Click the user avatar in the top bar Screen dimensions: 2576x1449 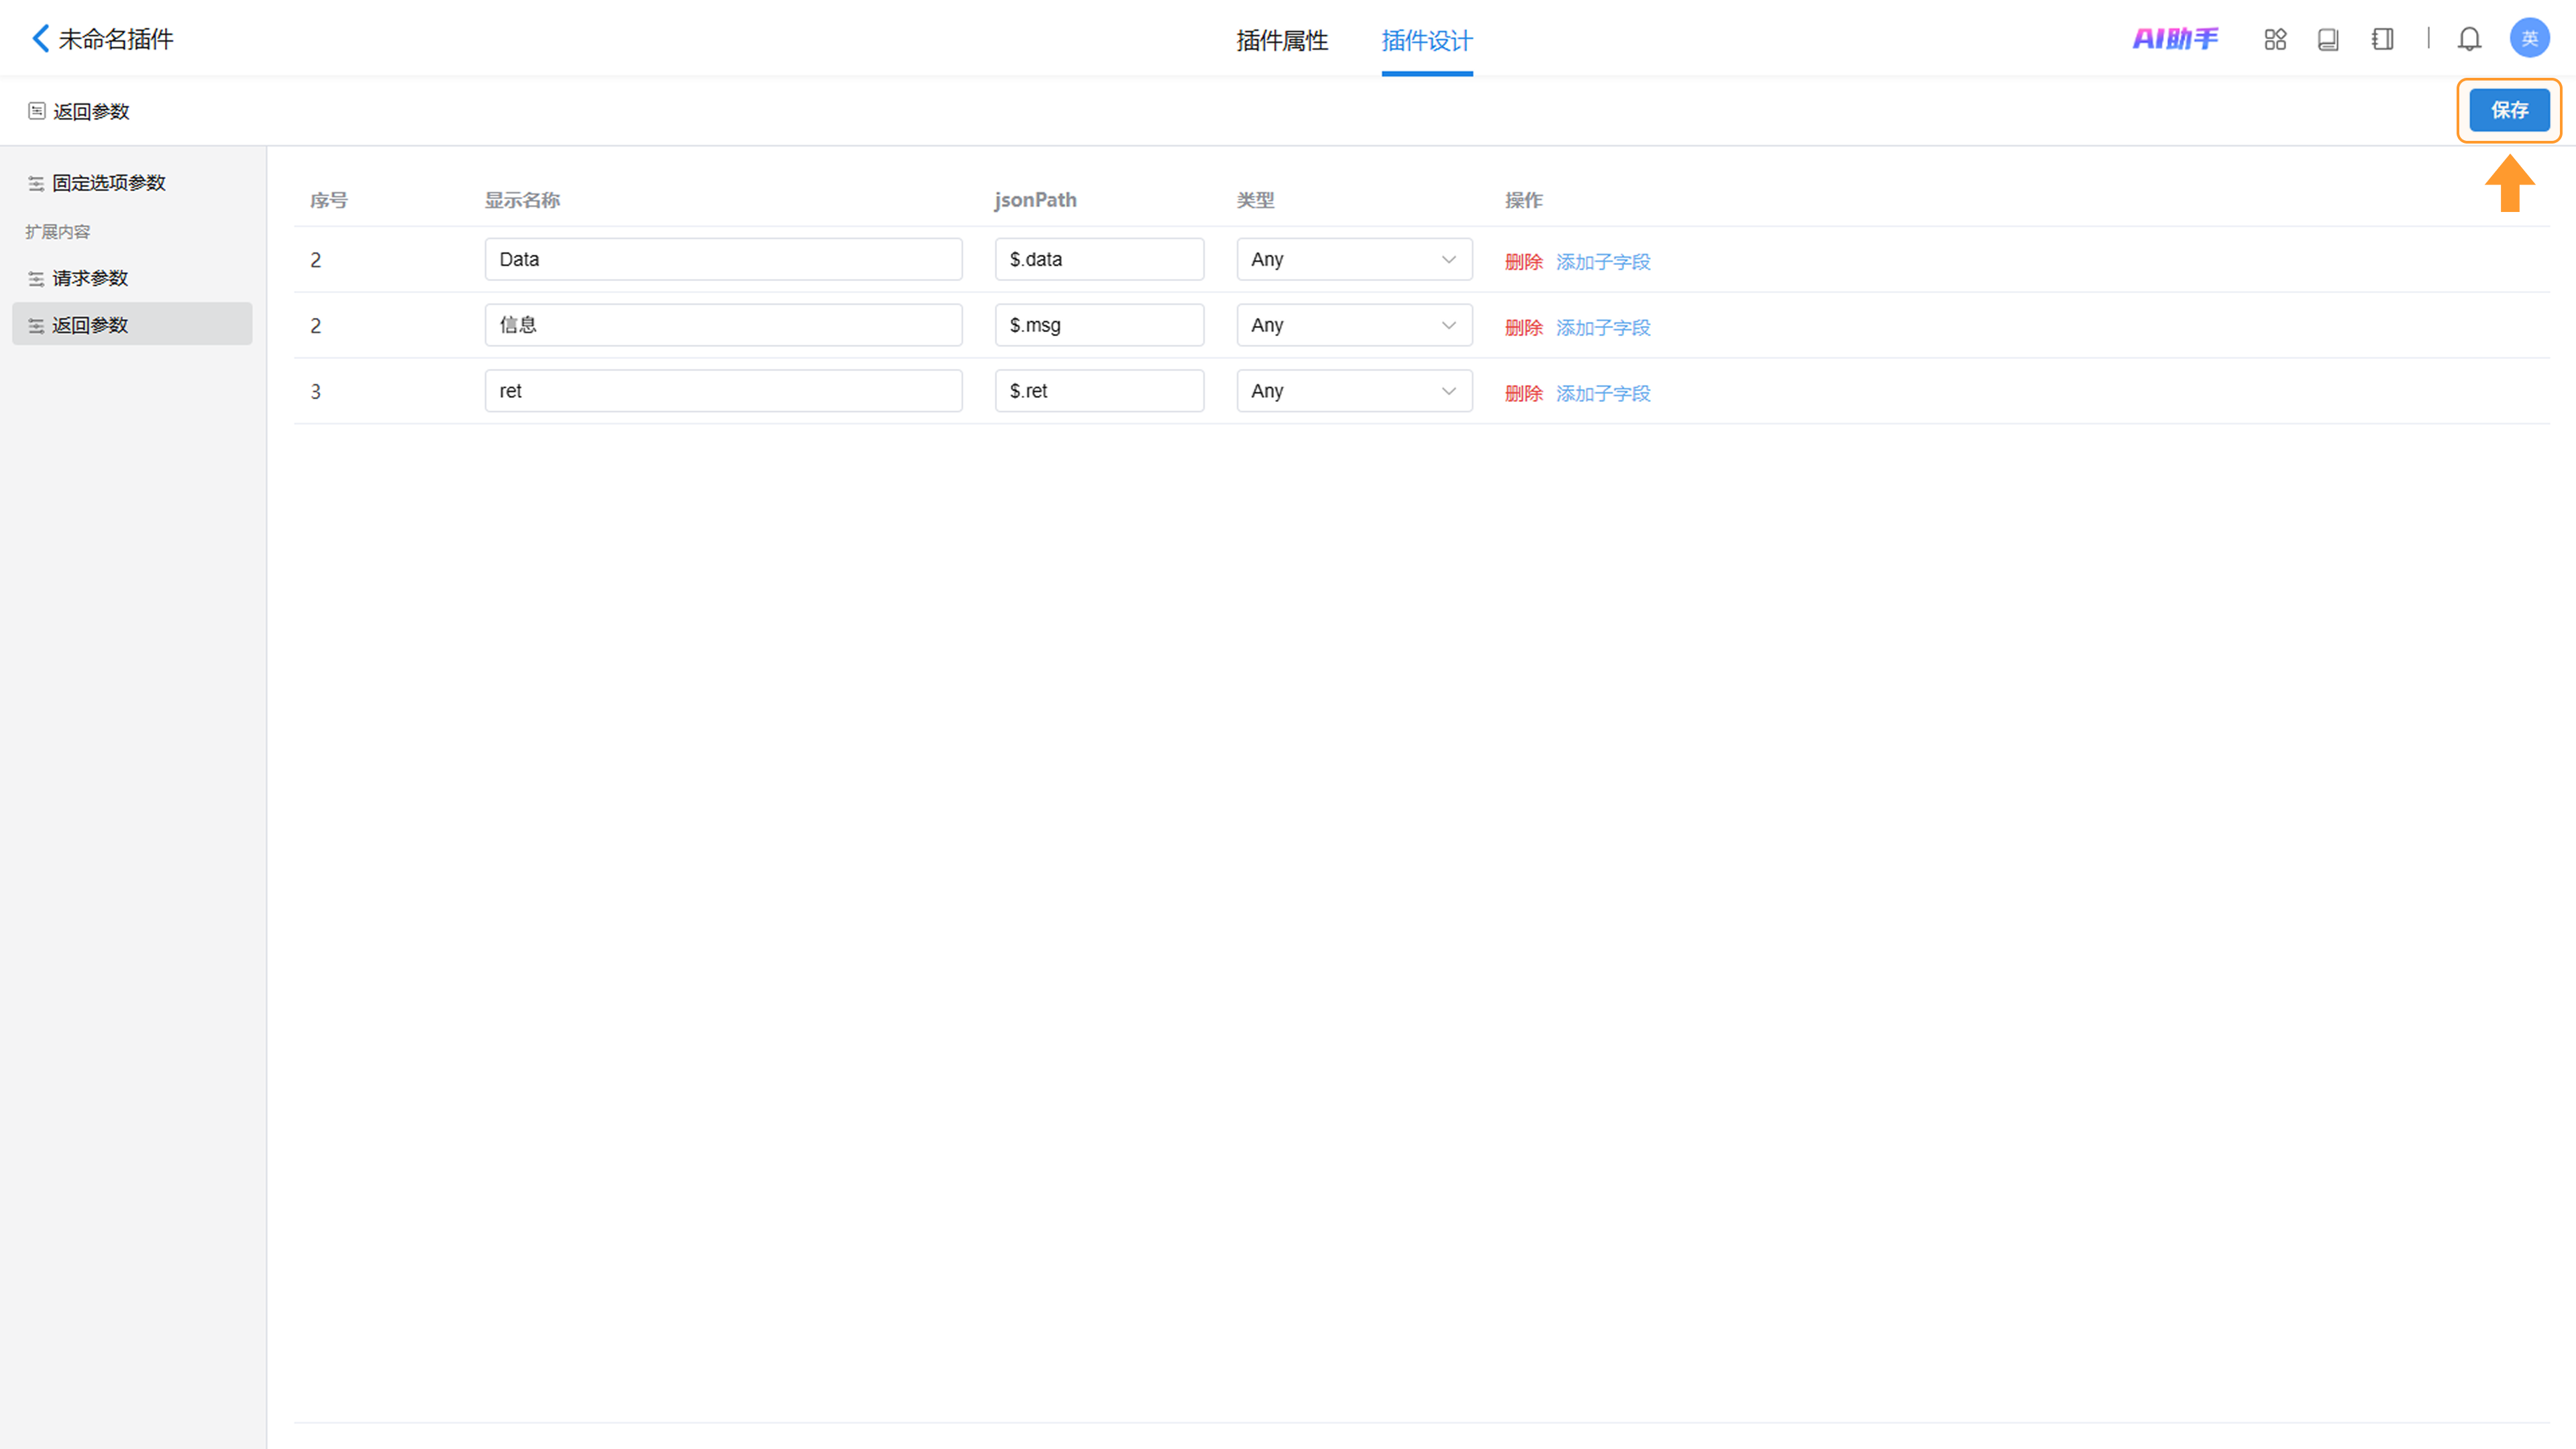click(x=2529, y=39)
